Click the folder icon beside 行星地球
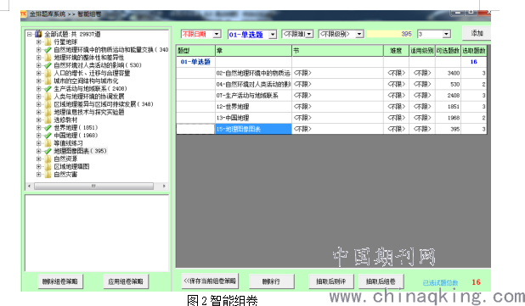 tap(48, 42)
